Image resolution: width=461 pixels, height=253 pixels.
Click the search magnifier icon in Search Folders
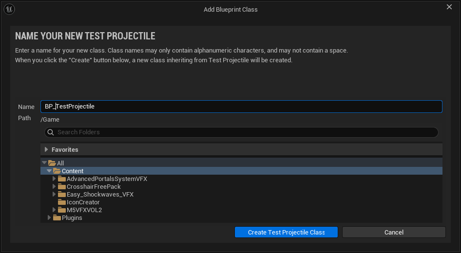click(50, 132)
